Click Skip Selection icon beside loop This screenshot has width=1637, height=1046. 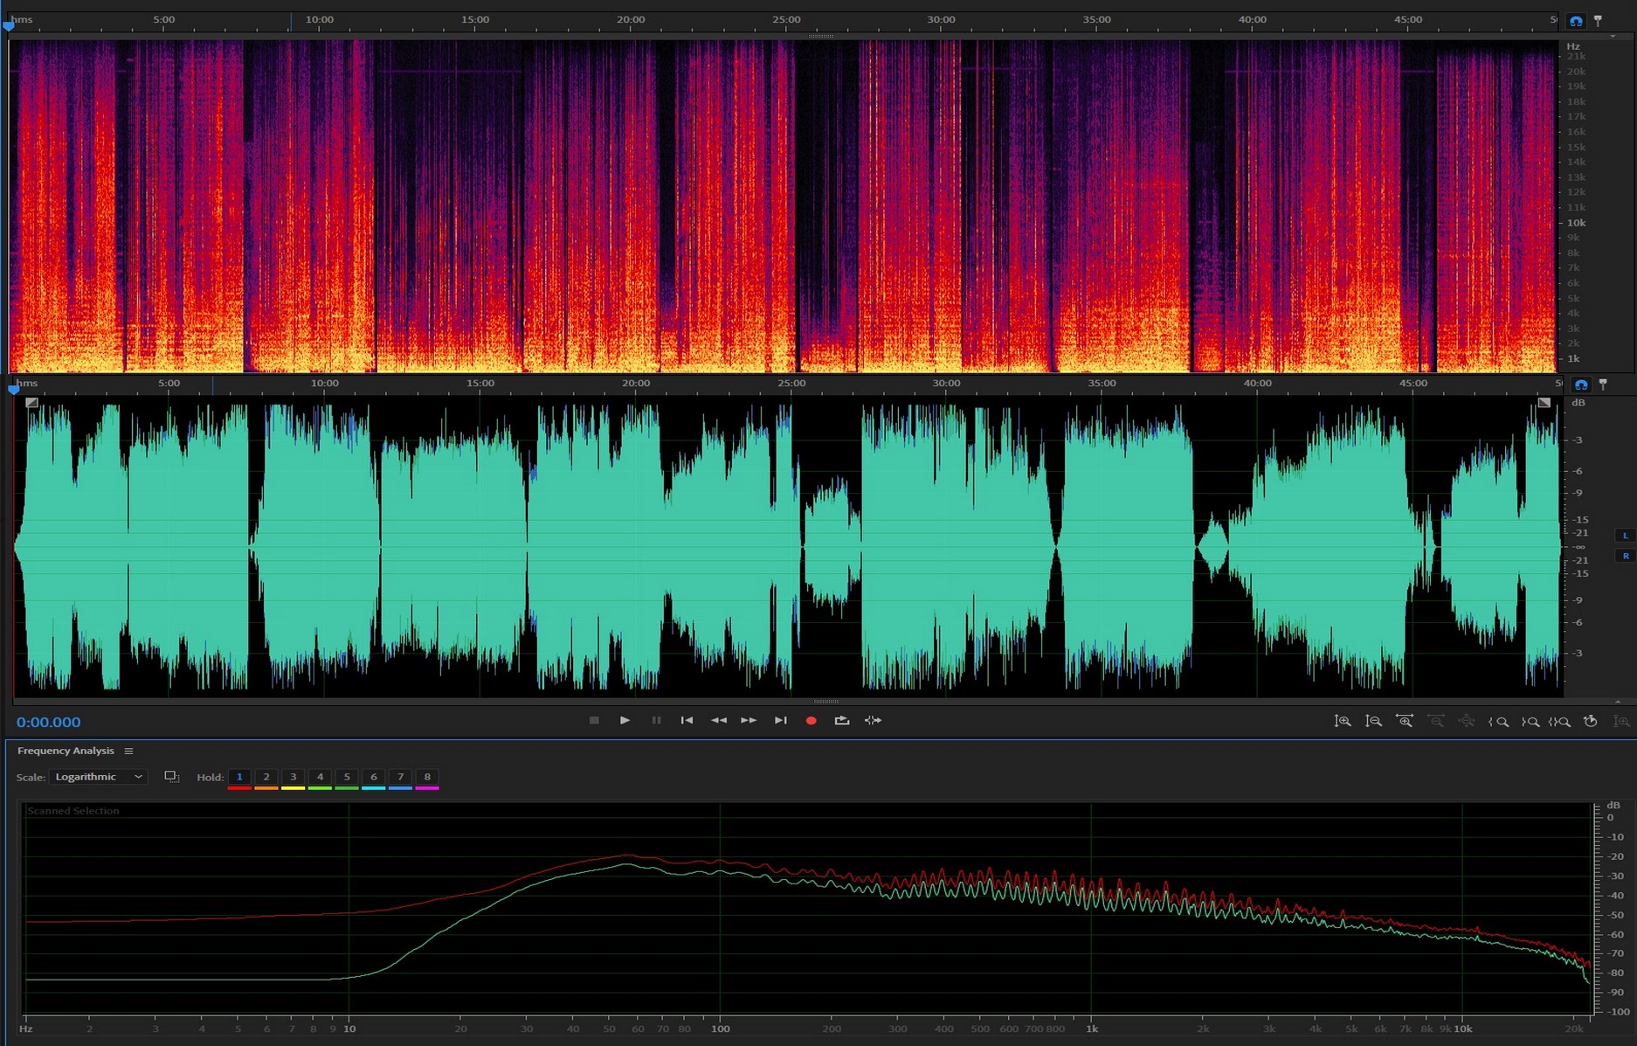point(873,720)
